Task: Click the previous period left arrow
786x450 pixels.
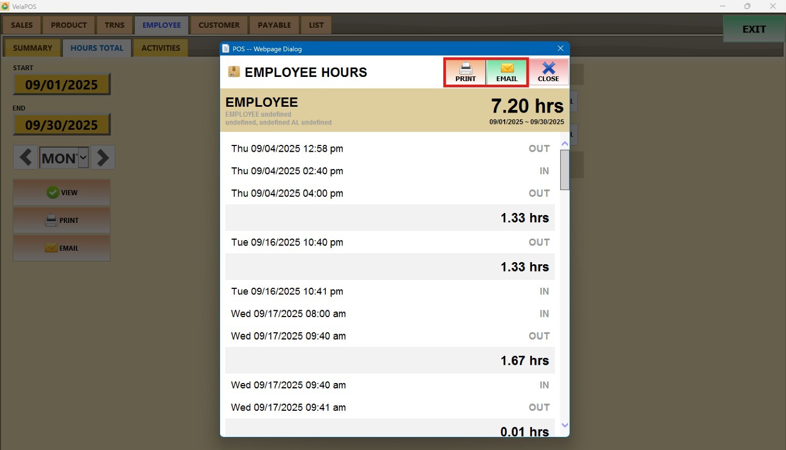Action: coord(25,157)
